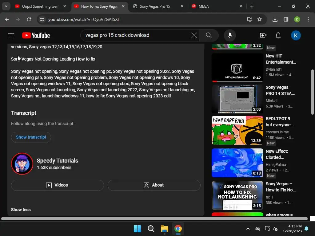Viewport: 315px width, 236px height.
Task: Click 'Transcript' heading text
Action: [24, 113]
